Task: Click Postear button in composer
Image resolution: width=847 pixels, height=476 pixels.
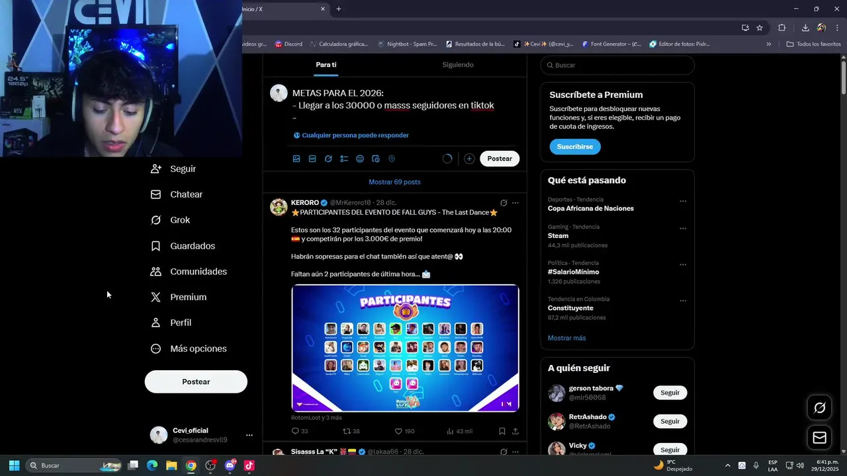Action: 500,159
